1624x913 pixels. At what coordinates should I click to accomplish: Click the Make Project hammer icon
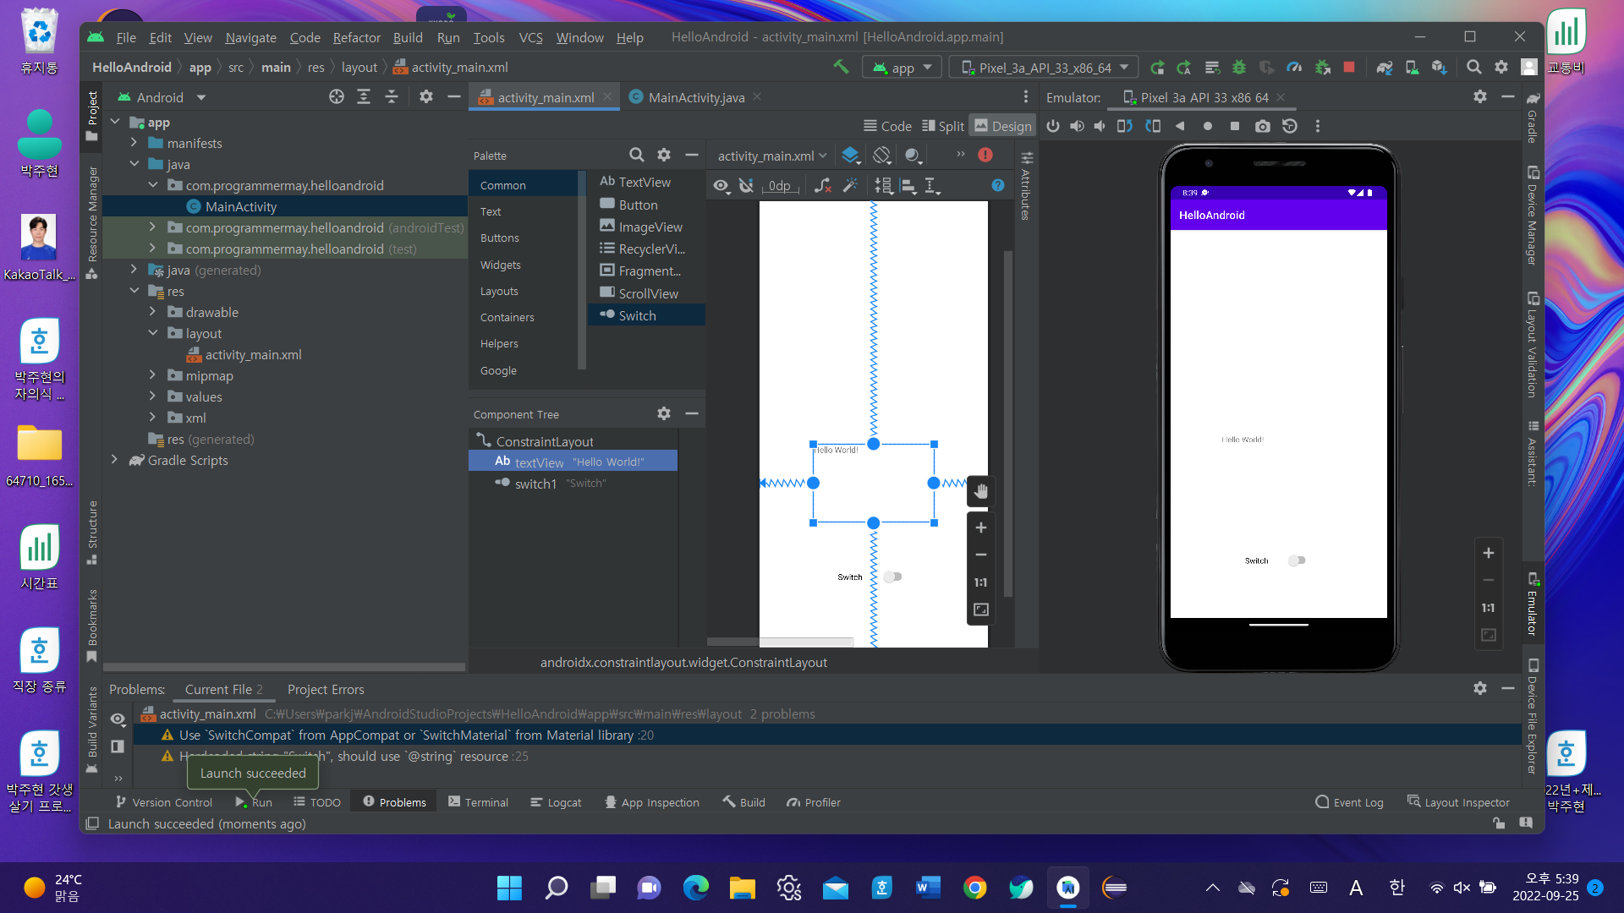click(x=841, y=67)
